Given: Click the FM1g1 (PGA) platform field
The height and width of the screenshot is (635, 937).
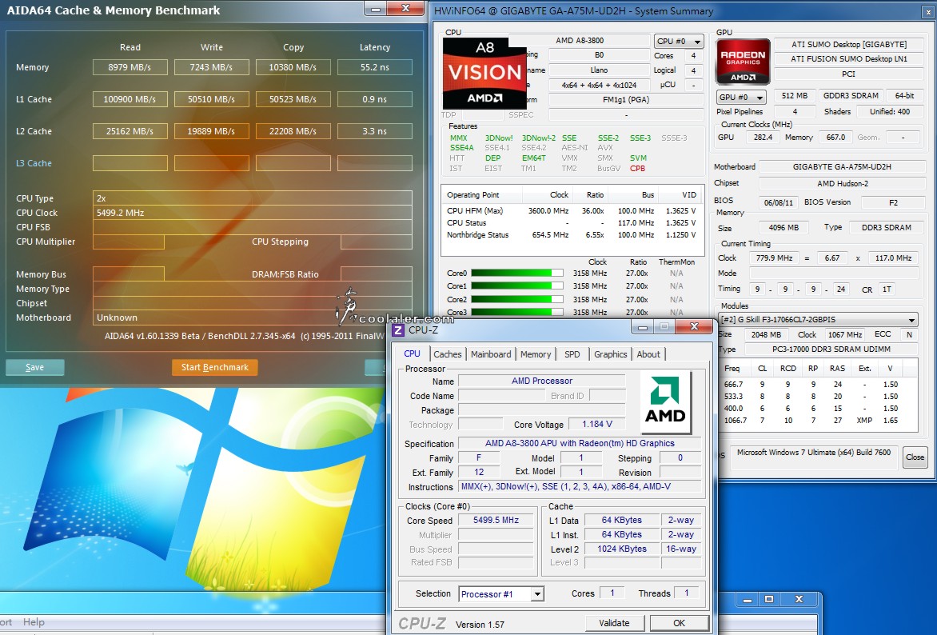Looking at the screenshot, I should (x=626, y=100).
